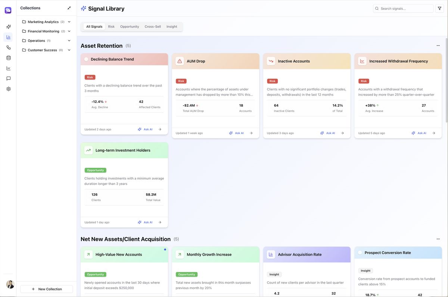Click the Prospect Conversion Rate card title

pos(388,253)
